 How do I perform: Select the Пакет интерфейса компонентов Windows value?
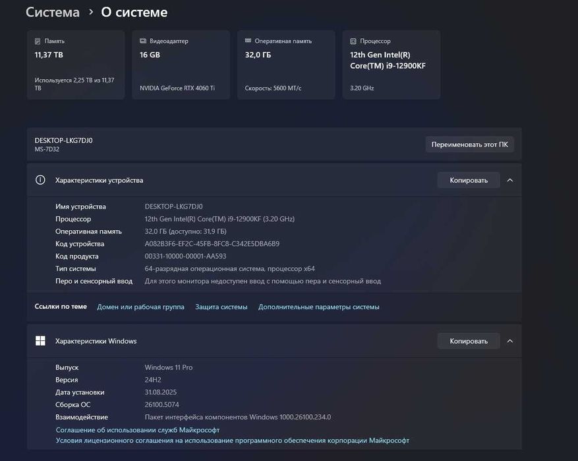(238, 417)
